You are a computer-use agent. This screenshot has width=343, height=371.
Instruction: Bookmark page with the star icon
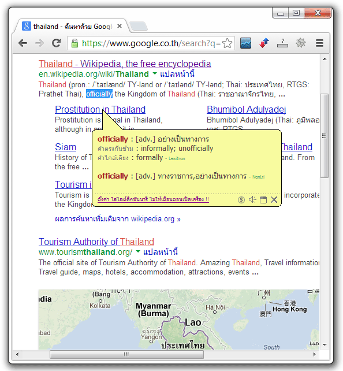tap(228, 43)
